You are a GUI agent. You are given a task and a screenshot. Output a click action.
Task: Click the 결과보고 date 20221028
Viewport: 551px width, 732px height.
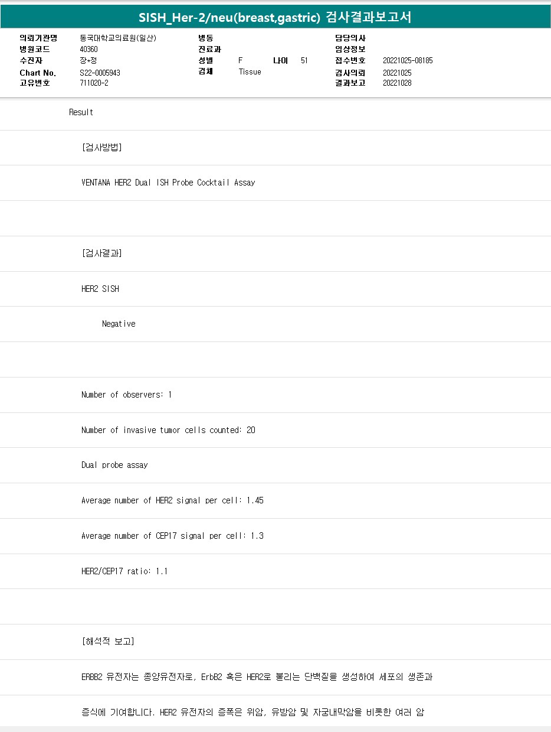tap(397, 83)
